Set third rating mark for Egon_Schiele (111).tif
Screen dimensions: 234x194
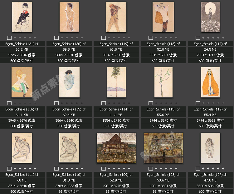click(25, 169)
